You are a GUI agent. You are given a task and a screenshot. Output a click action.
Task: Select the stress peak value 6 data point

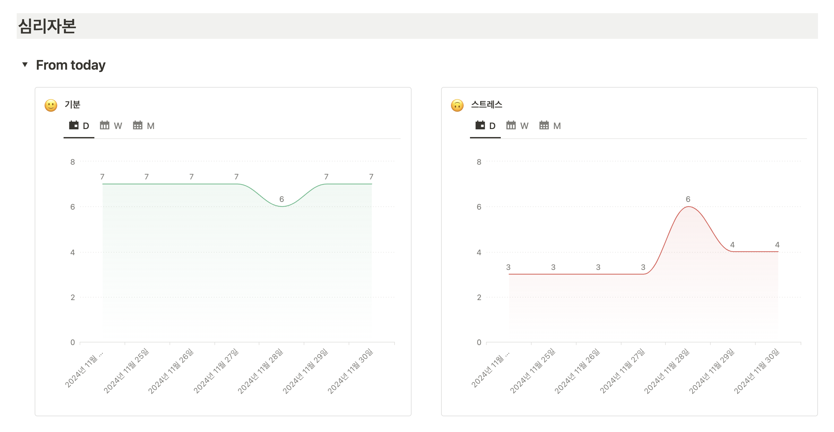tap(688, 206)
